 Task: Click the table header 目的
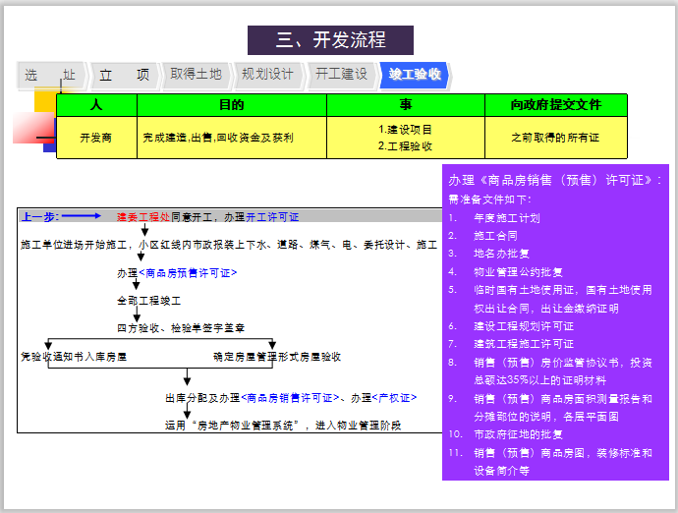click(231, 105)
